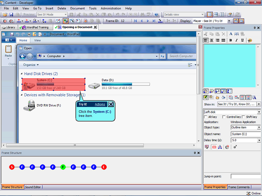Click the insert frame red diamond icon

[19, 21]
